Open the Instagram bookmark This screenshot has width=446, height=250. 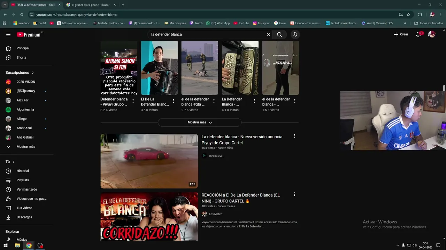pyautogui.click(x=262, y=23)
